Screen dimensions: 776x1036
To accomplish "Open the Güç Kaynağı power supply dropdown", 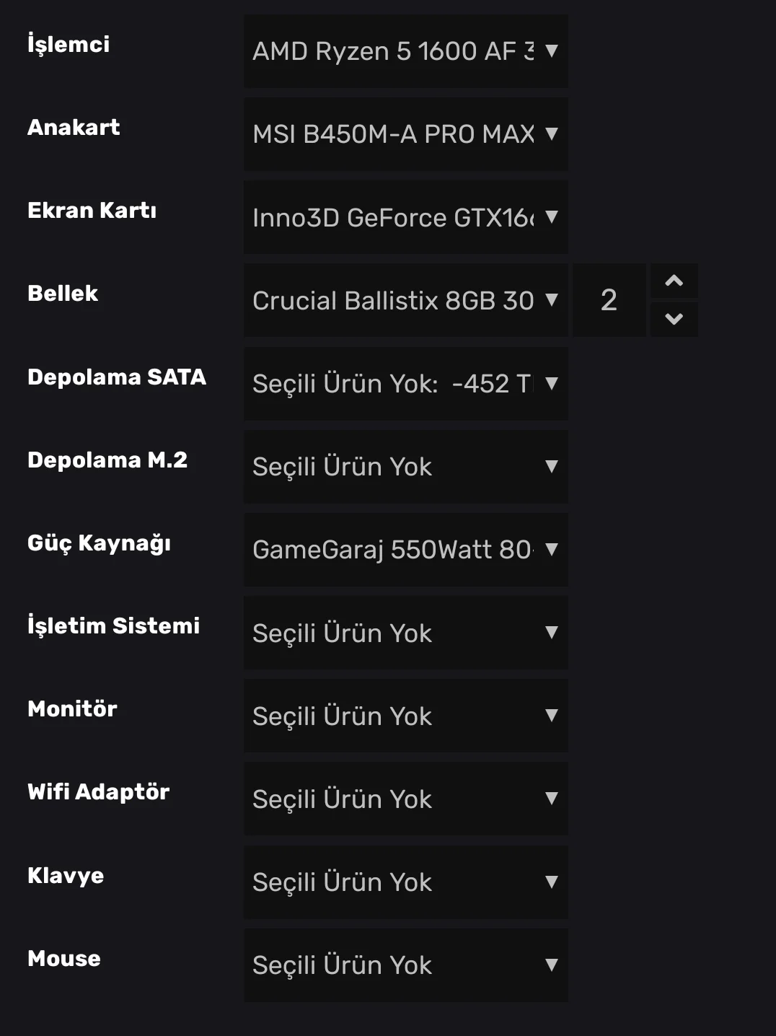I will coord(405,550).
